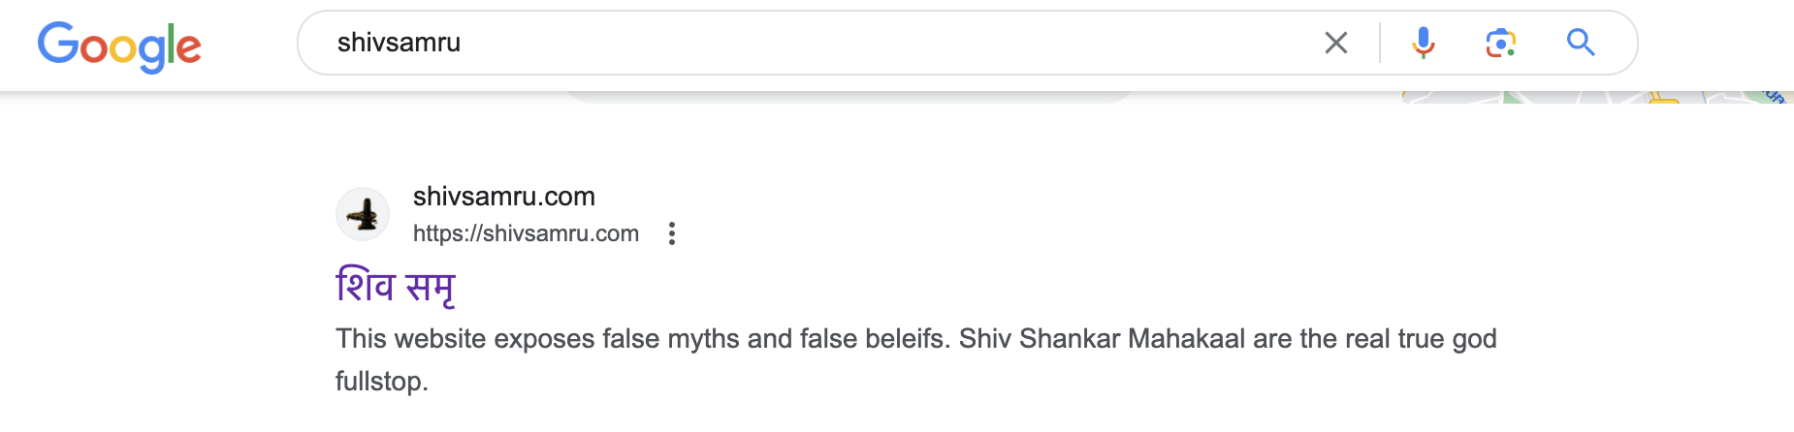Click the shivsamru.com favicon
The width and height of the screenshot is (1794, 432).
[x=363, y=214]
